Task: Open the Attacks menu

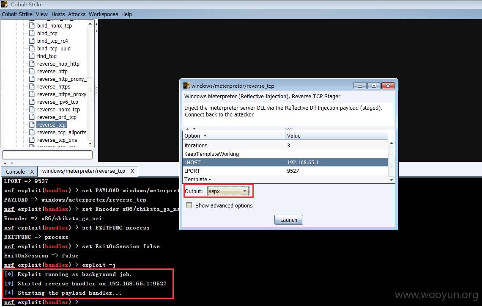Action: 77,14
